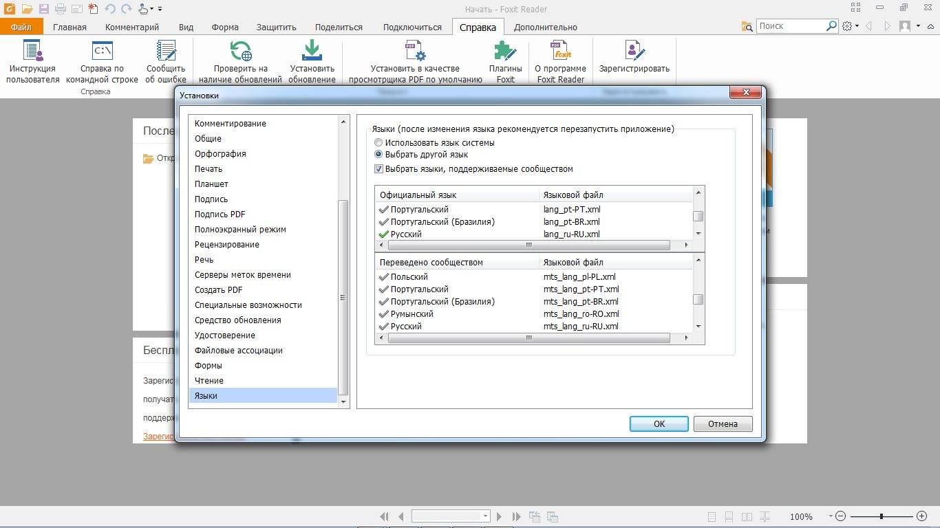Image resolution: width=940 pixels, height=528 pixels.
Task: Click the zoom in plus button
Action: pyautogui.click(x=921, y=516)
